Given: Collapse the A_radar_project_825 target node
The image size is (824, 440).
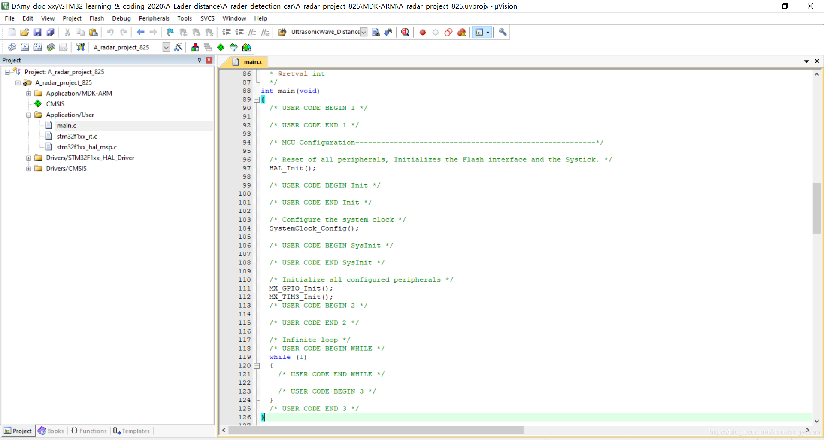Looking at the screenshot, I should coord(18,83).
